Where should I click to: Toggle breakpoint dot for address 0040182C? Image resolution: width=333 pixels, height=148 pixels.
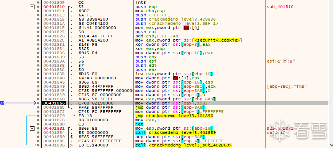click(38, 40)
